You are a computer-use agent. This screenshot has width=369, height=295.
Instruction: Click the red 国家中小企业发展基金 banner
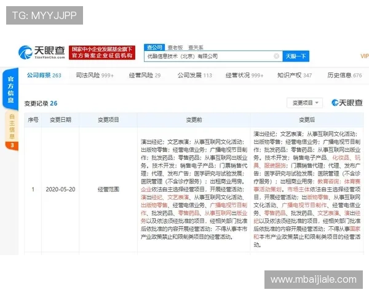[102, 52]
